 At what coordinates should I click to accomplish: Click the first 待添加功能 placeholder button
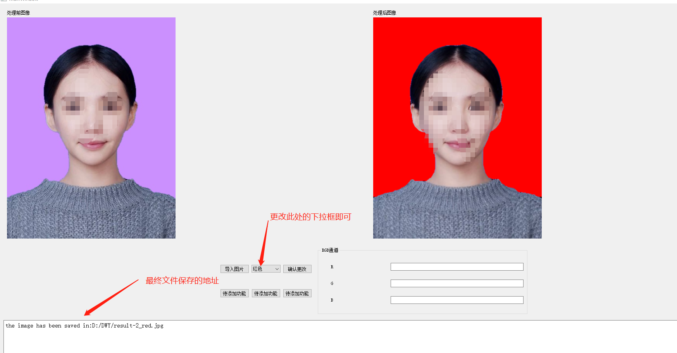234,293
